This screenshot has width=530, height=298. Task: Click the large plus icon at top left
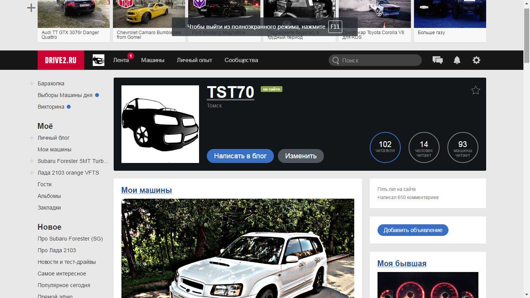pos(31,8)
